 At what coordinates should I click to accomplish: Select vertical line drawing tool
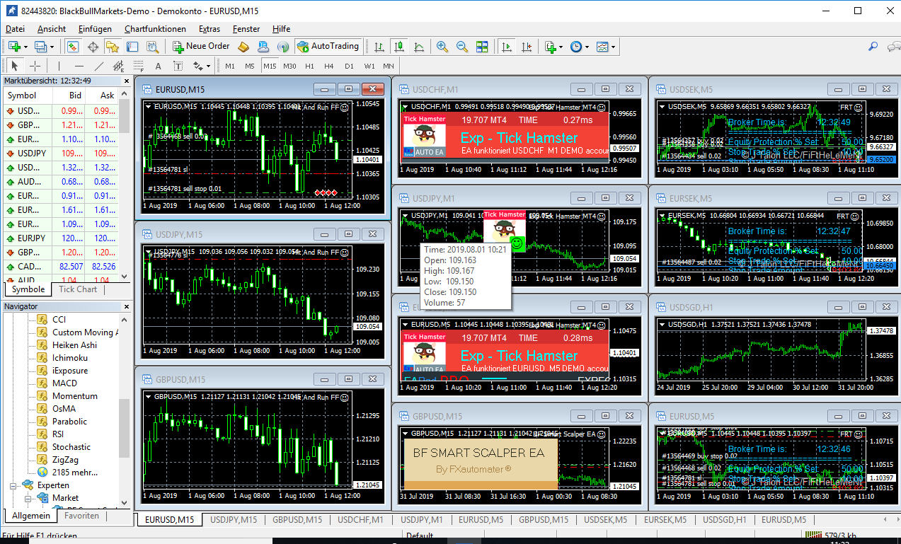point(59,66)
